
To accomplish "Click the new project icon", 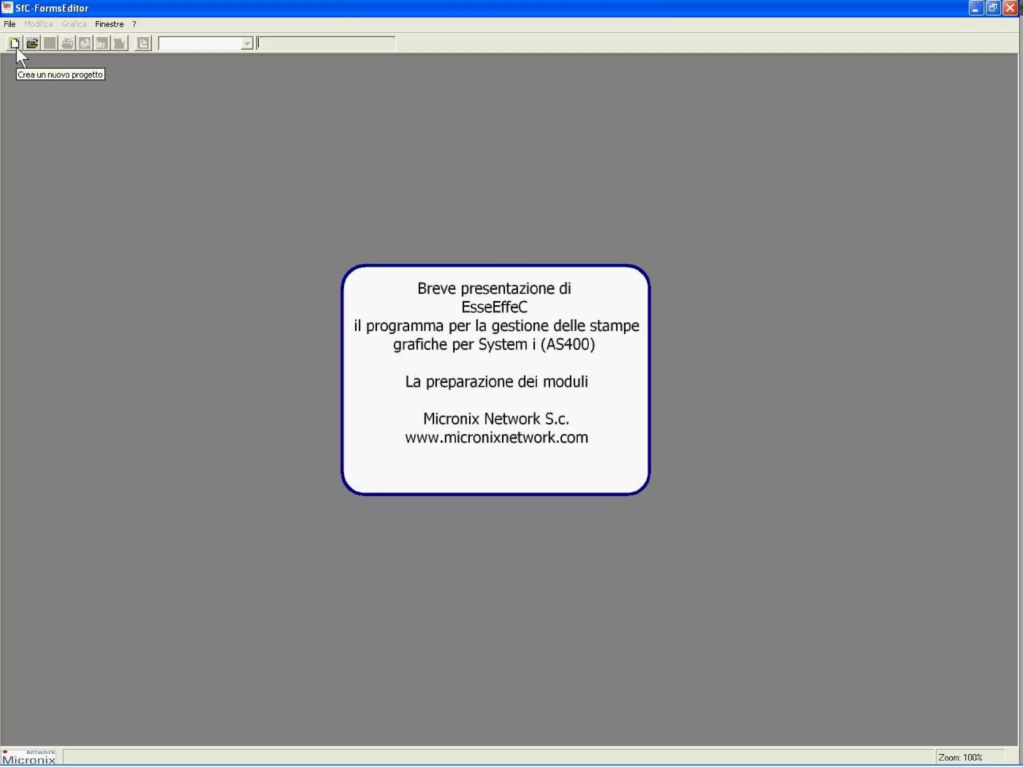I will [x=14, y=43].
